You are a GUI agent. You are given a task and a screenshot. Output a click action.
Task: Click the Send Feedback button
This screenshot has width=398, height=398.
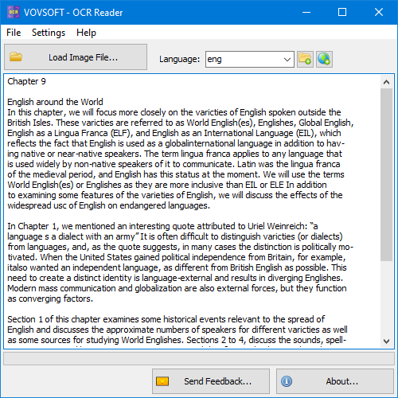pyautogui.click(x=211, y=381)
